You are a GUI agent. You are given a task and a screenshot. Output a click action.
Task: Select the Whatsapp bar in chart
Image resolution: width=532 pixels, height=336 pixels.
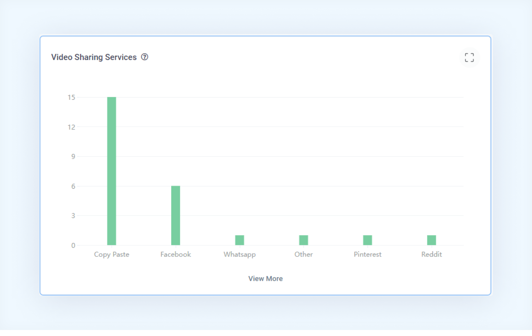240,240
